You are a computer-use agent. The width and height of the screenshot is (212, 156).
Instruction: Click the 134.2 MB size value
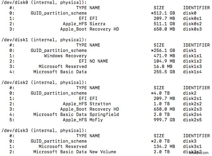[x=164, y=147]
